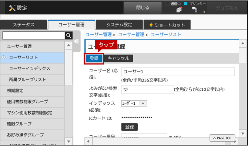Switch to the ステータス tab
248x146 pixels.
pos(24,25)
